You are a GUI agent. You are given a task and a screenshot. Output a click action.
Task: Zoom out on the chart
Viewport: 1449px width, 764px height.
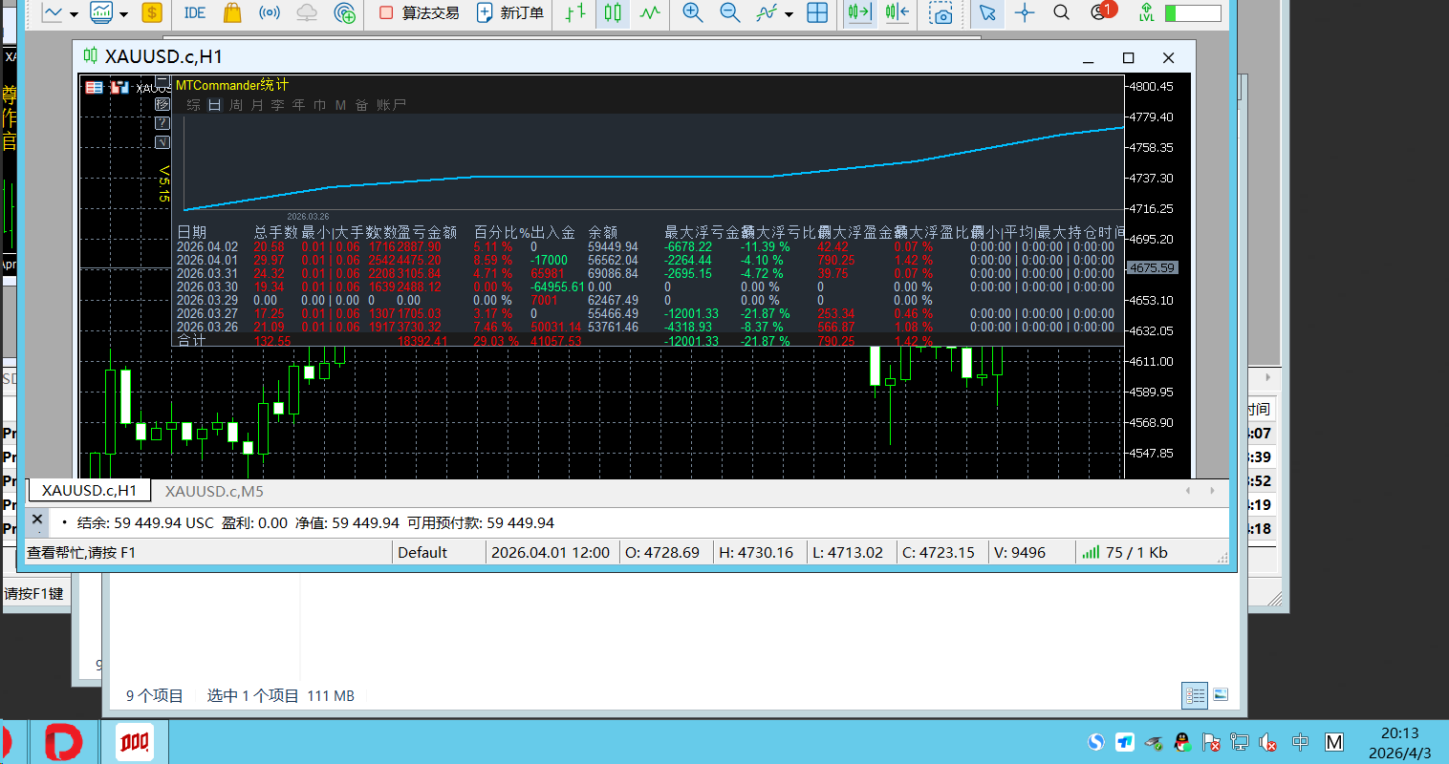pos(729,12)
